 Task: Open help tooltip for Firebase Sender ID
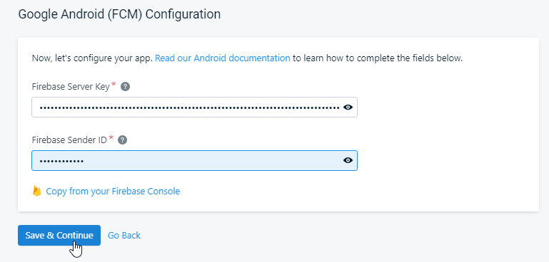[x=122, y=140]
